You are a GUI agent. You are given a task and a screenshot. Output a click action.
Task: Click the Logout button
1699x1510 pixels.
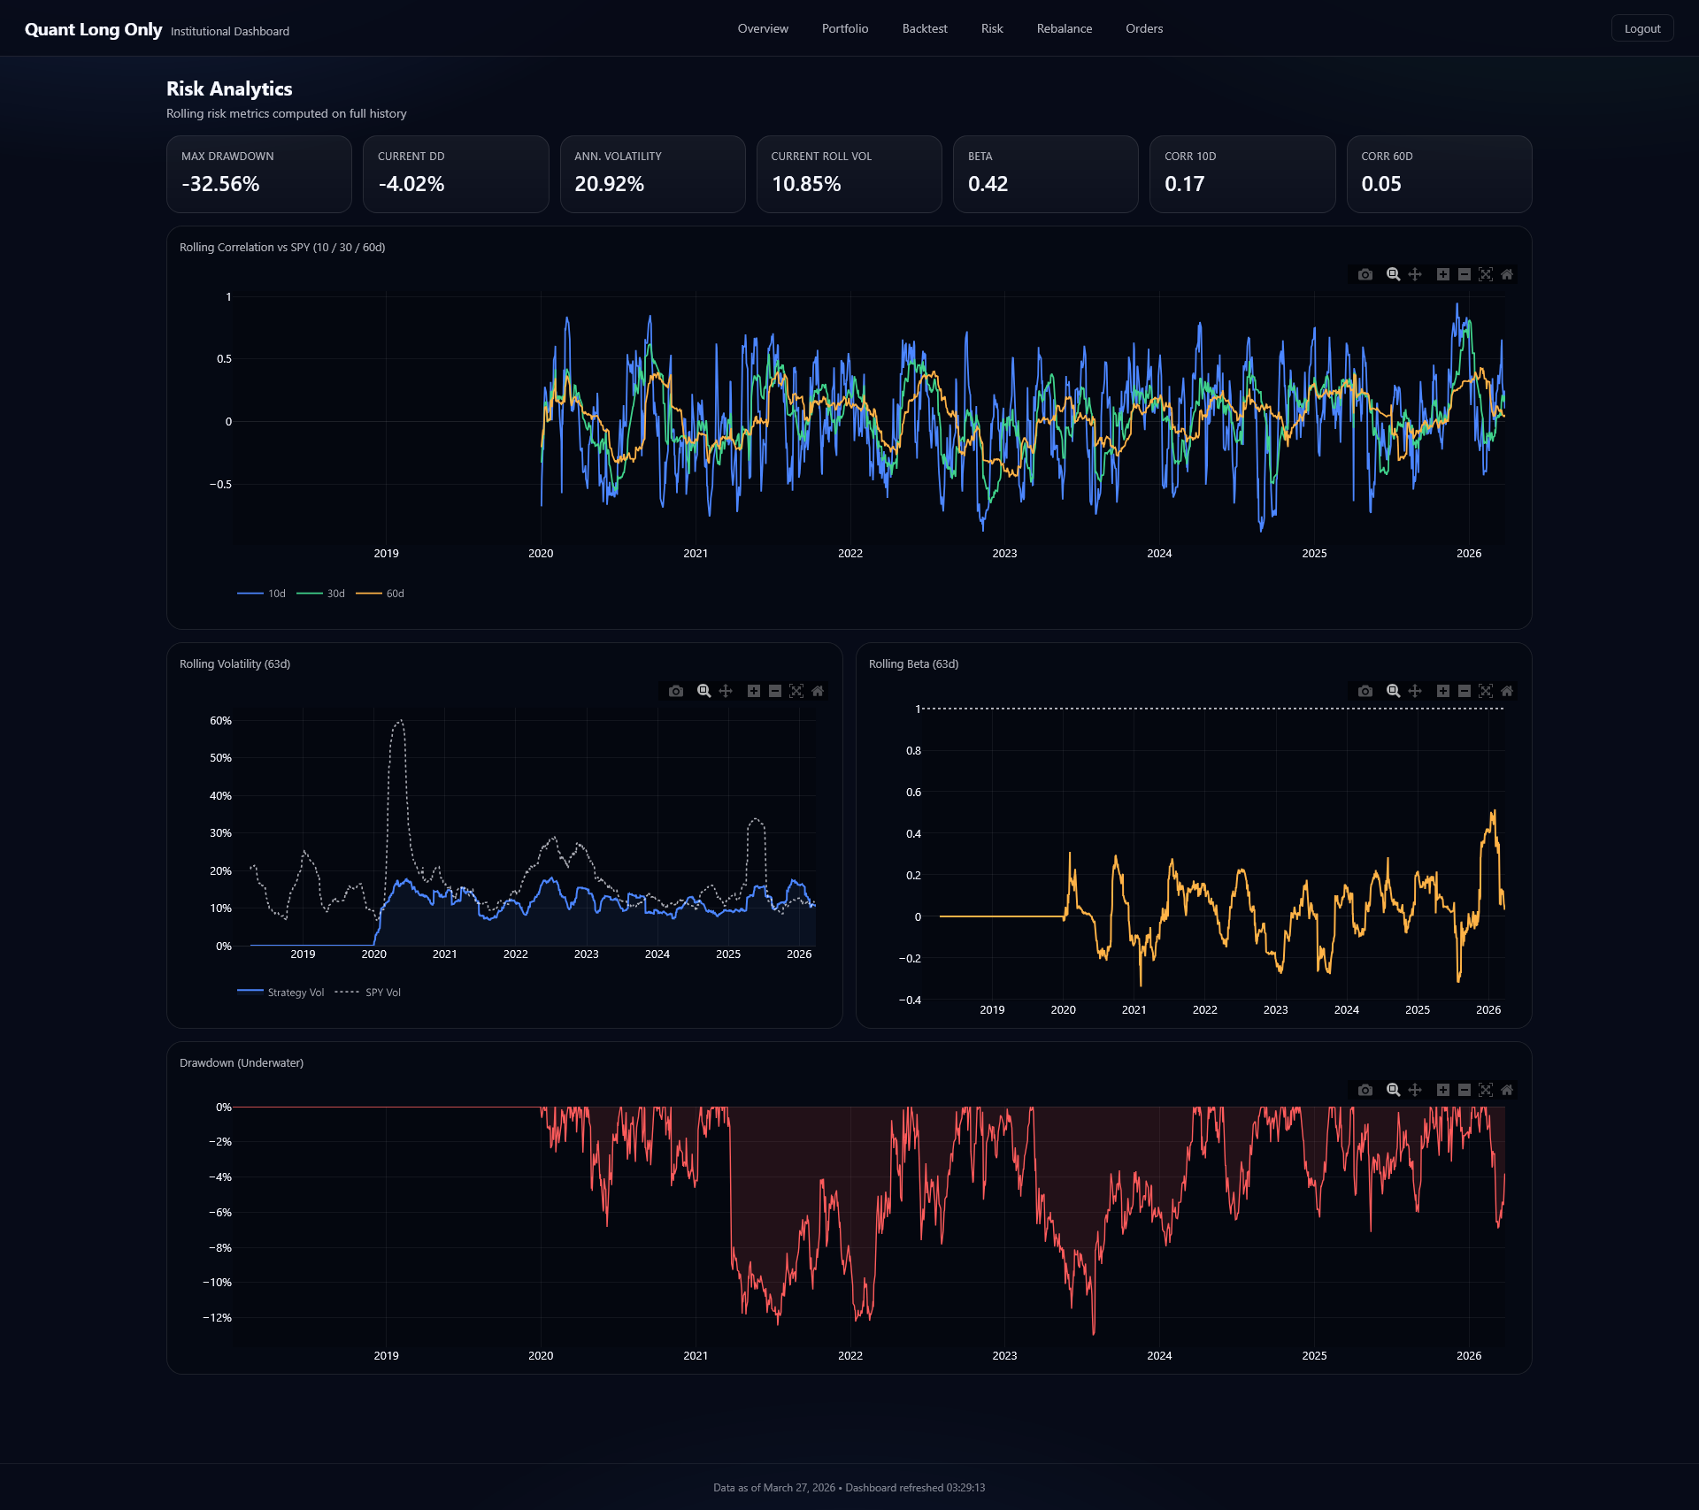(x=1642, y=28)
